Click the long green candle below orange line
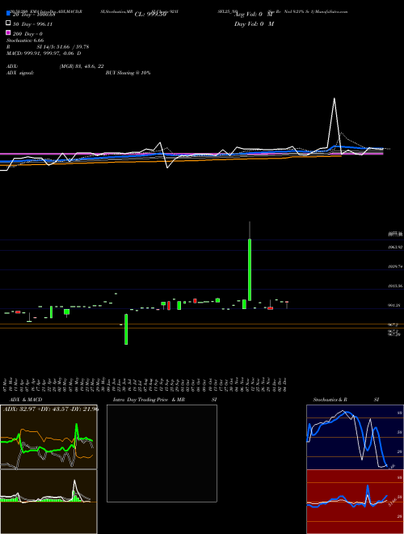 click(x=126, y=329)
